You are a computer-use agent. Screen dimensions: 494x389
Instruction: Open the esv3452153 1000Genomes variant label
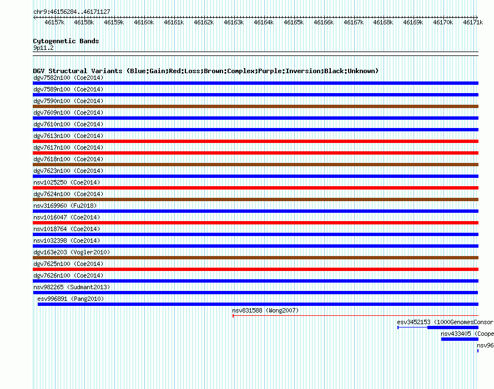[x=445, y=322]
